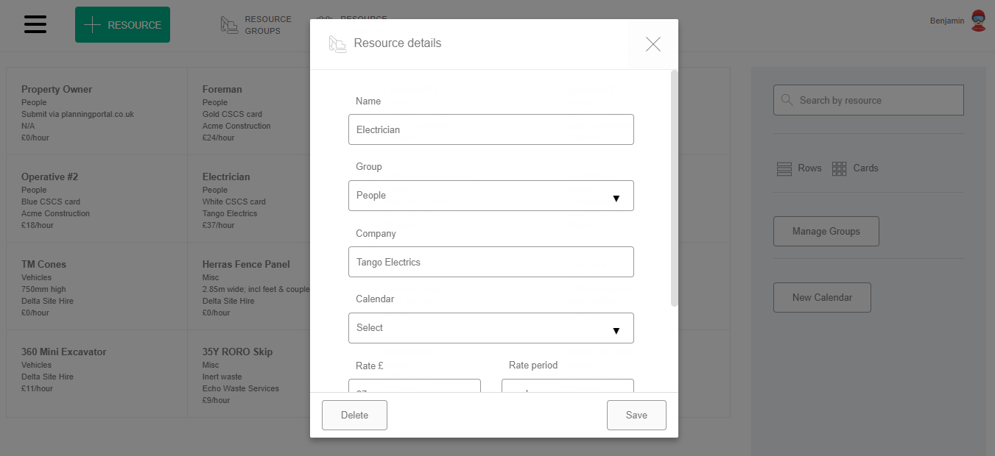Open the Electrician resource card in grid

pyautogui.click(x=249, y=199)
